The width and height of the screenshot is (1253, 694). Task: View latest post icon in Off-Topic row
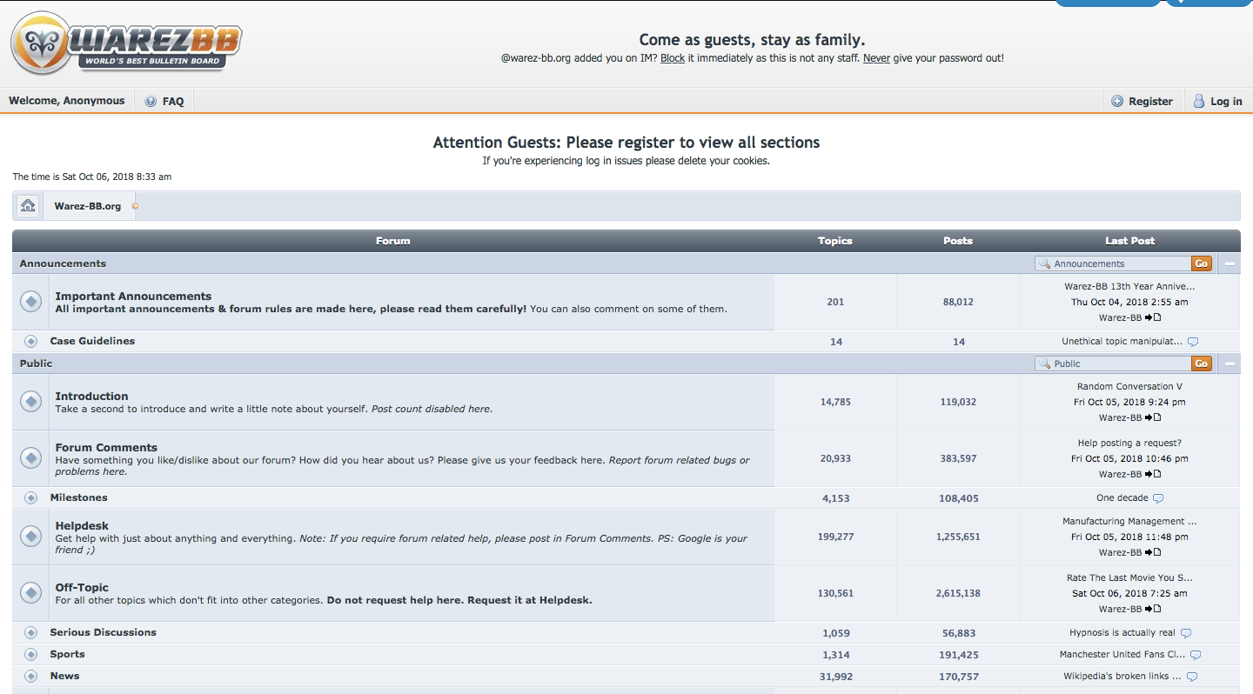[1153, 609]
